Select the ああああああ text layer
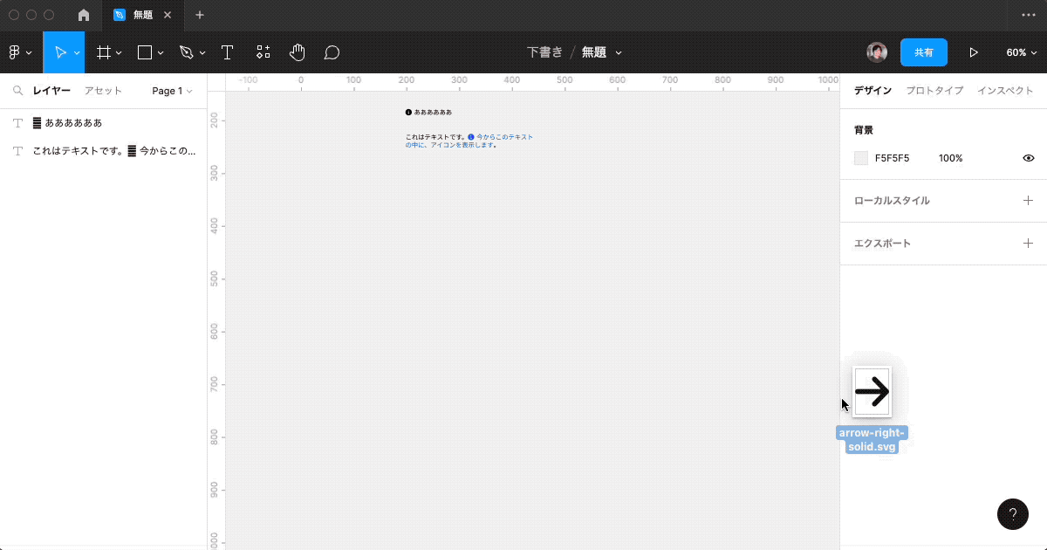Image resolution: width=1047 pixels, height=550 pixels. 76,122
